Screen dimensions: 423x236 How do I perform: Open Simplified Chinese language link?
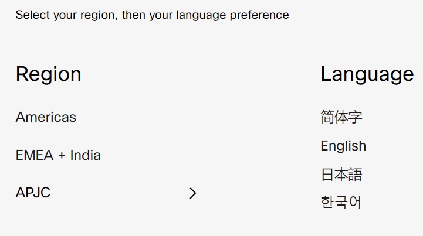coord(341,117)
